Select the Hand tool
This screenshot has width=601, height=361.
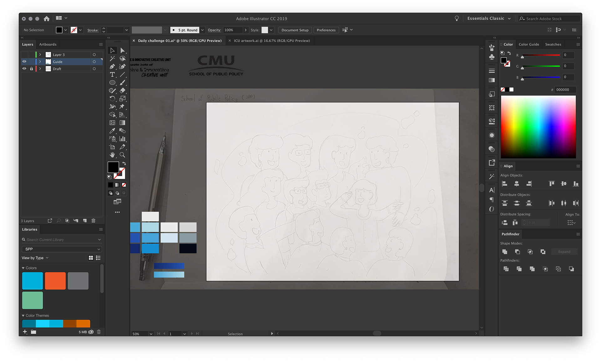point(112,155)
